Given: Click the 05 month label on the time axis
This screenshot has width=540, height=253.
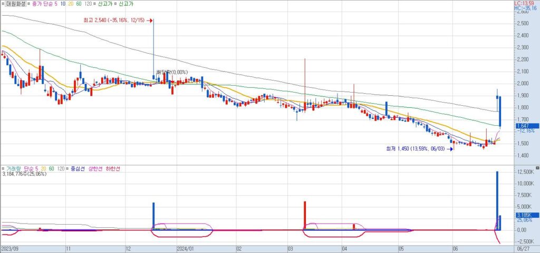Looking at the screenshot, I should pyautogui.click(x=401, y=248).
